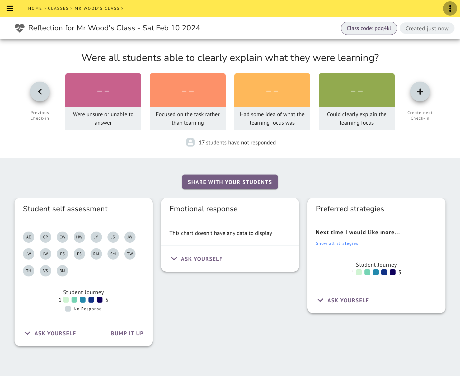Create next Check-in plus button

420,92
